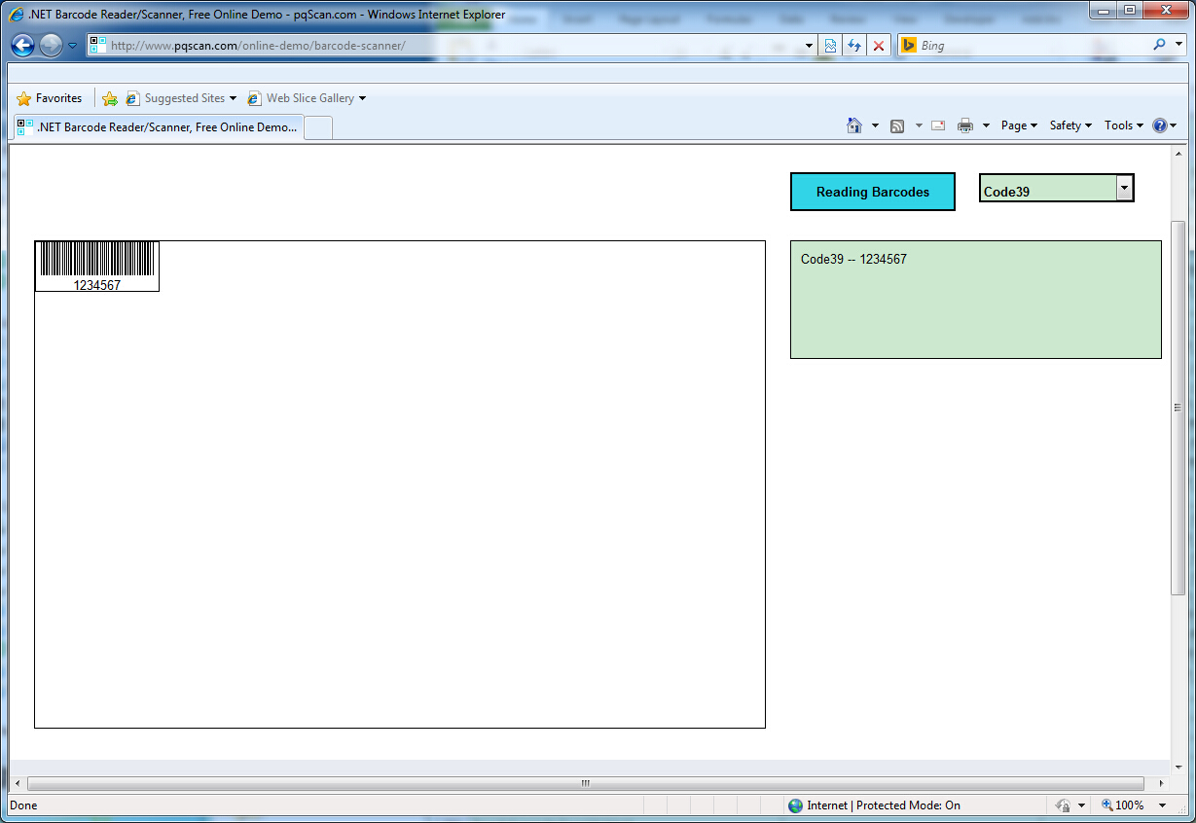The width and height of the screenshot is (1196, 823).
Task: Click the Internet Protected Mode status
Action: pos(873,805)
